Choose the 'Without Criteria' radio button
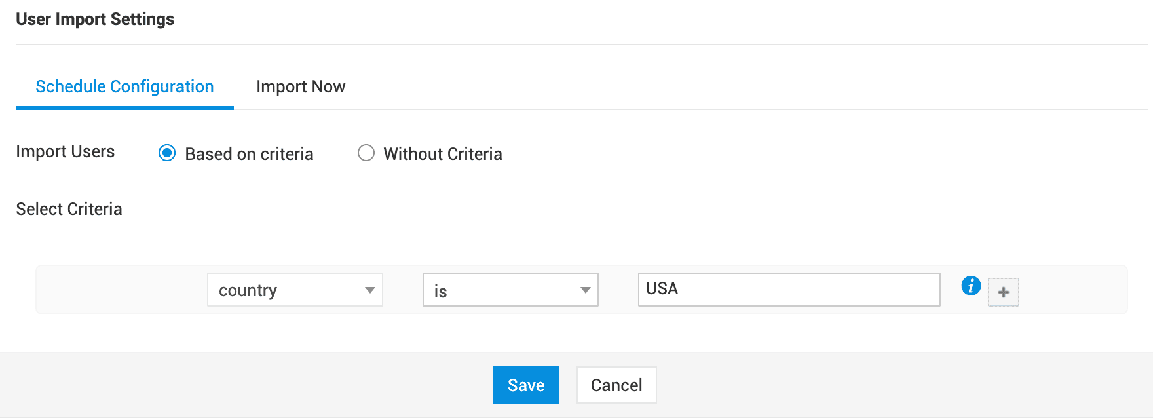Screen dimensions: 1153x418 (366, 153)
